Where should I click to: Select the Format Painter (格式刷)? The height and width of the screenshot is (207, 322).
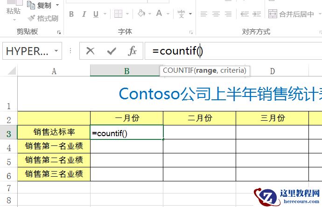(x=43, y=19)
